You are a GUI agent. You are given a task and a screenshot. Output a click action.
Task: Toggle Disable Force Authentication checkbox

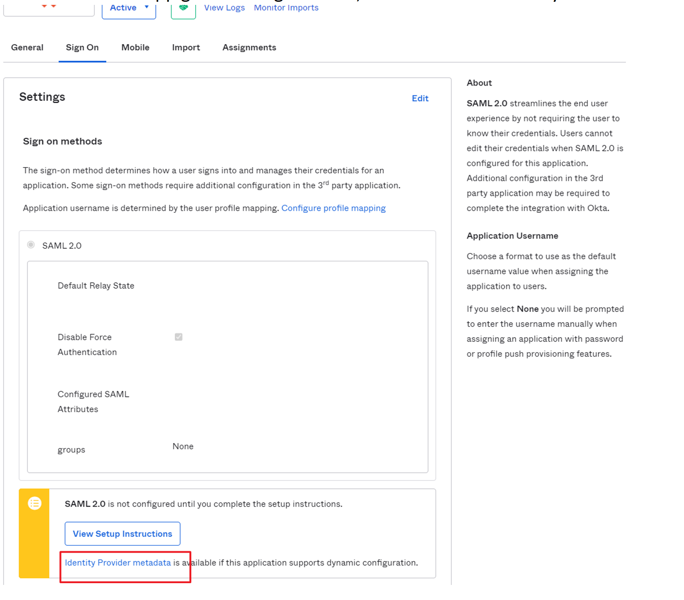coord(178,337)
